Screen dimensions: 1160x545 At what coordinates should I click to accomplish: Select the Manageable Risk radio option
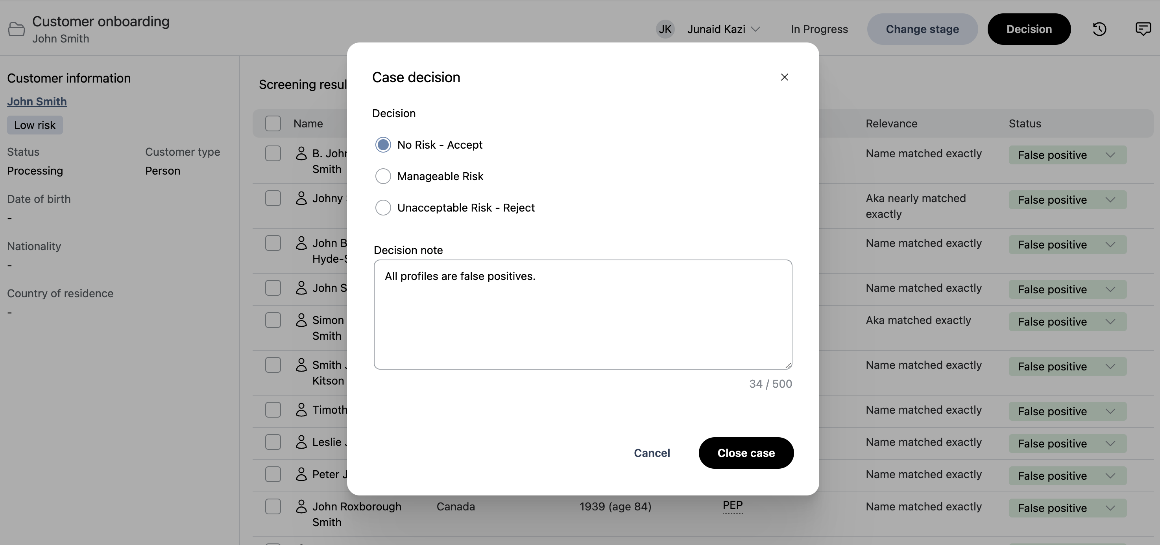pos(383,177)
